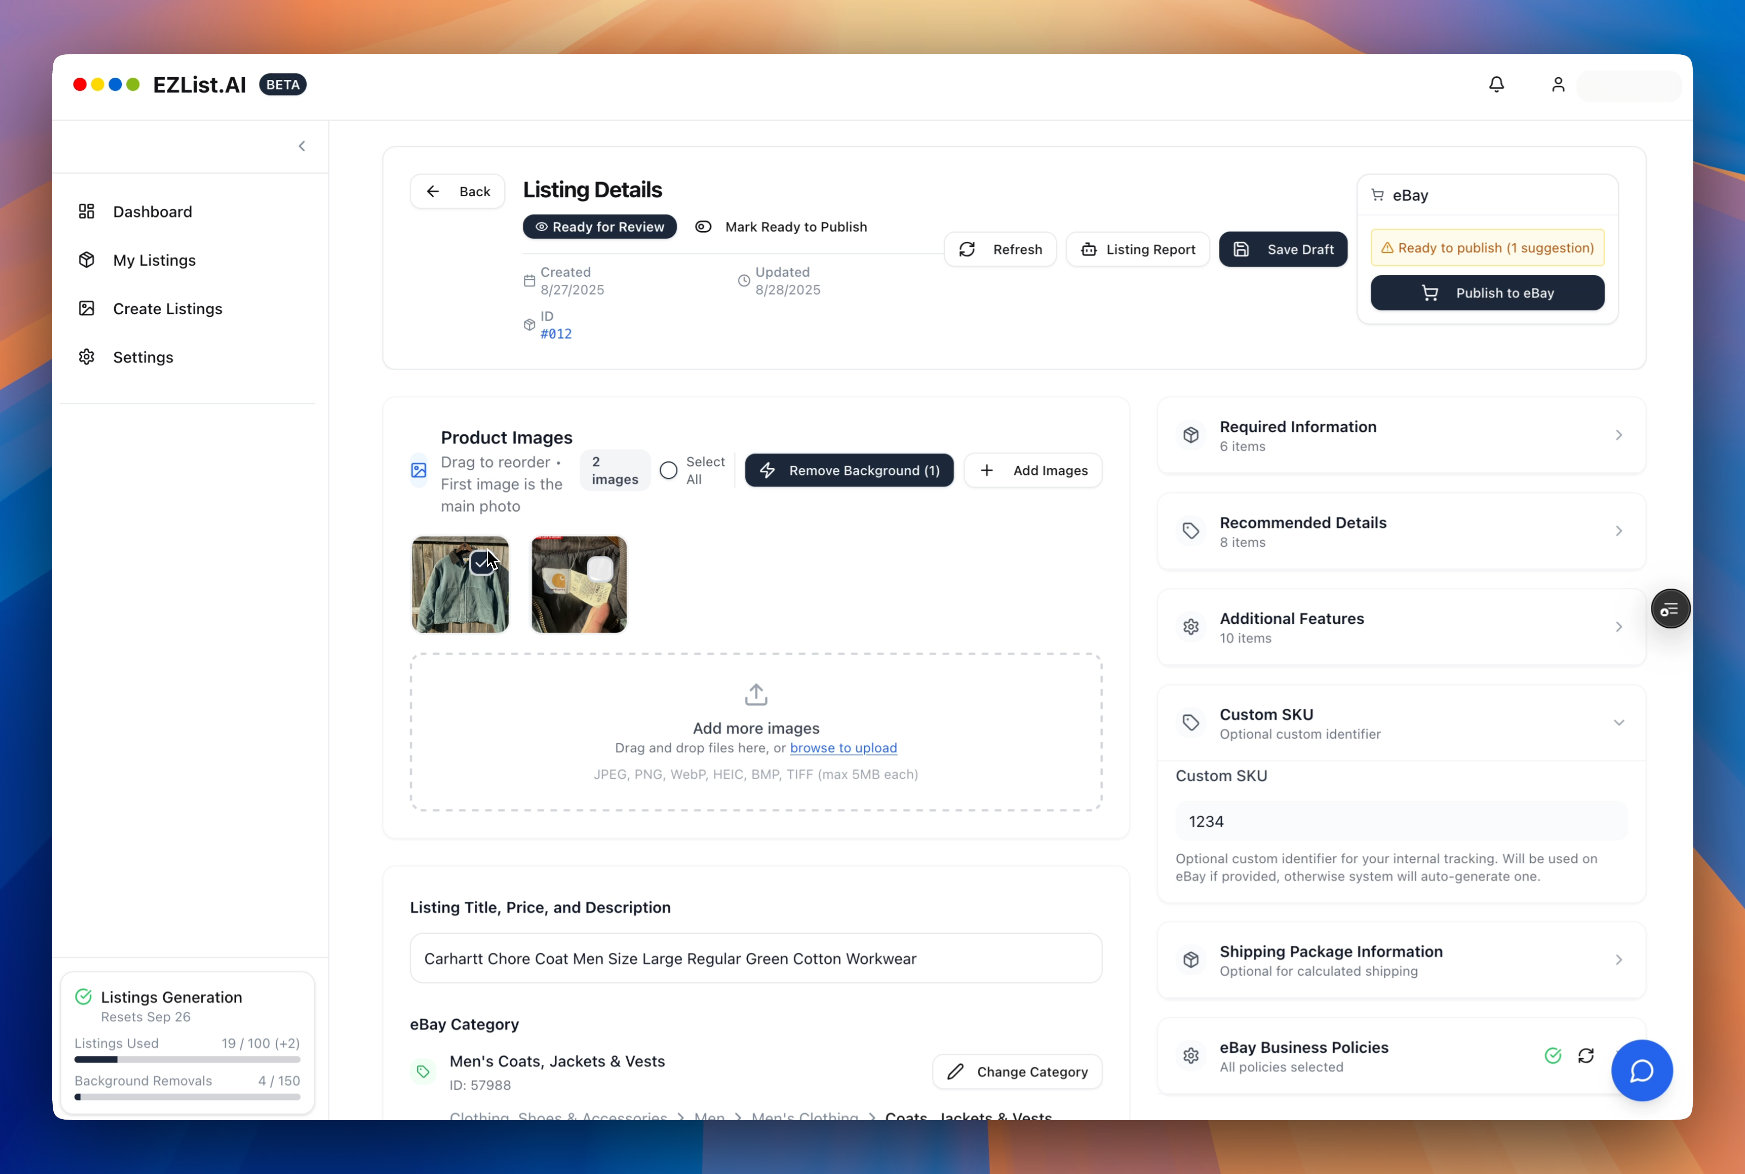1745x1174 pixels.
Task: Click the green eBay category tag icon
Action: click(x=423, y=1071)
